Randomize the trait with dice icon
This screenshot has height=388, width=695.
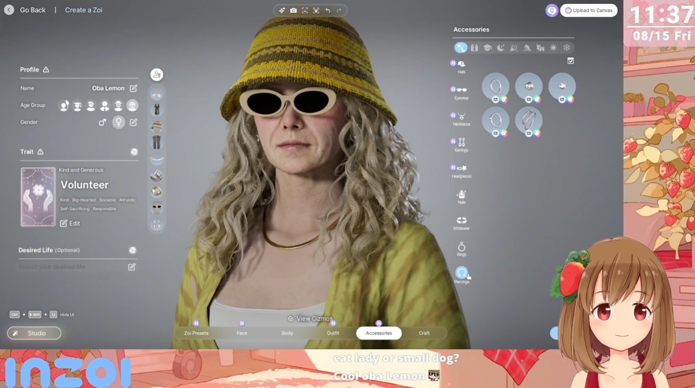(x=134, y=152)
